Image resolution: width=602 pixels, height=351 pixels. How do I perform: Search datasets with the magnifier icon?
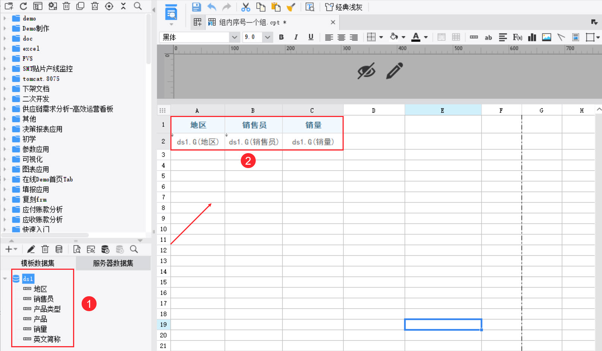(134, 249)
